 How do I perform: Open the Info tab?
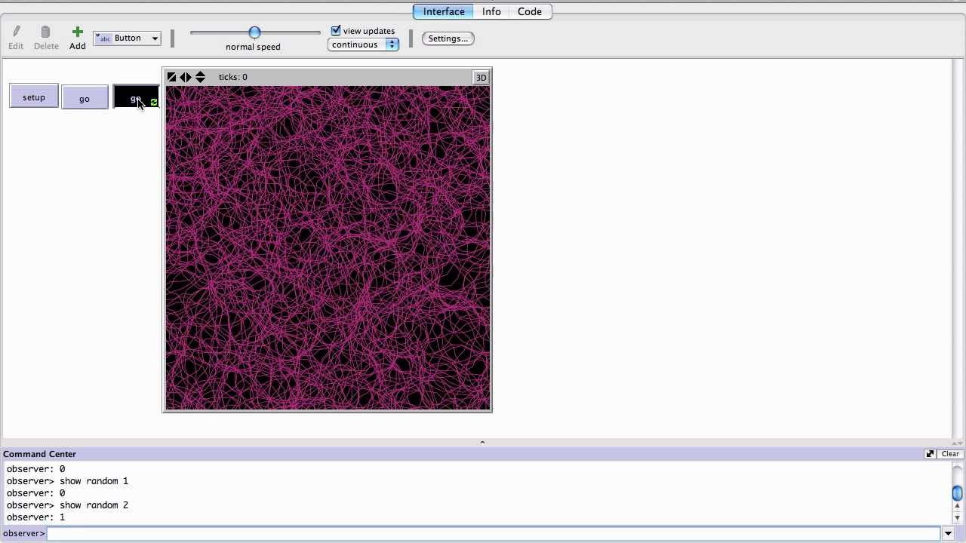(491, 11)
